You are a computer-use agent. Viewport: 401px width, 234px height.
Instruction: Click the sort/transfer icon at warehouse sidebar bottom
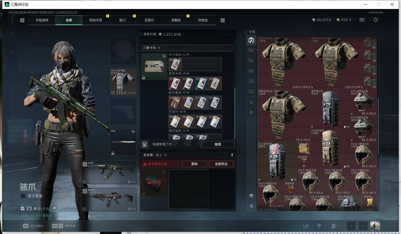(251, 206)
